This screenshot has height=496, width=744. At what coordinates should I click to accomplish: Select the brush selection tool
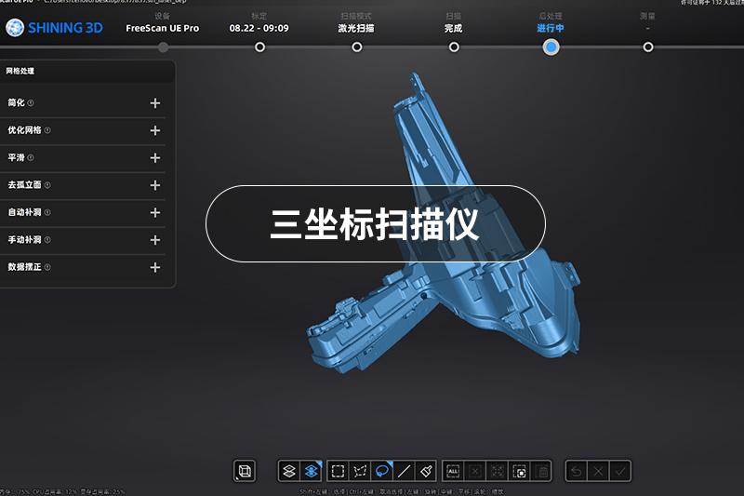tap(426, 471)
